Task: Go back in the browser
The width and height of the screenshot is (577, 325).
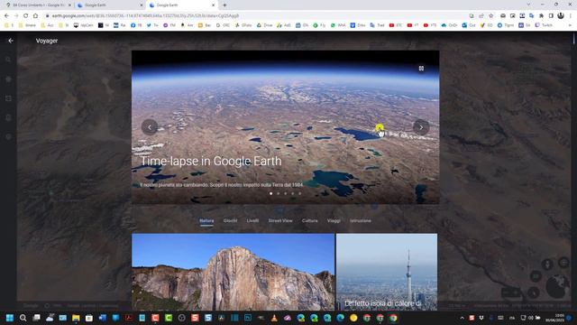Action: point(6,16)
